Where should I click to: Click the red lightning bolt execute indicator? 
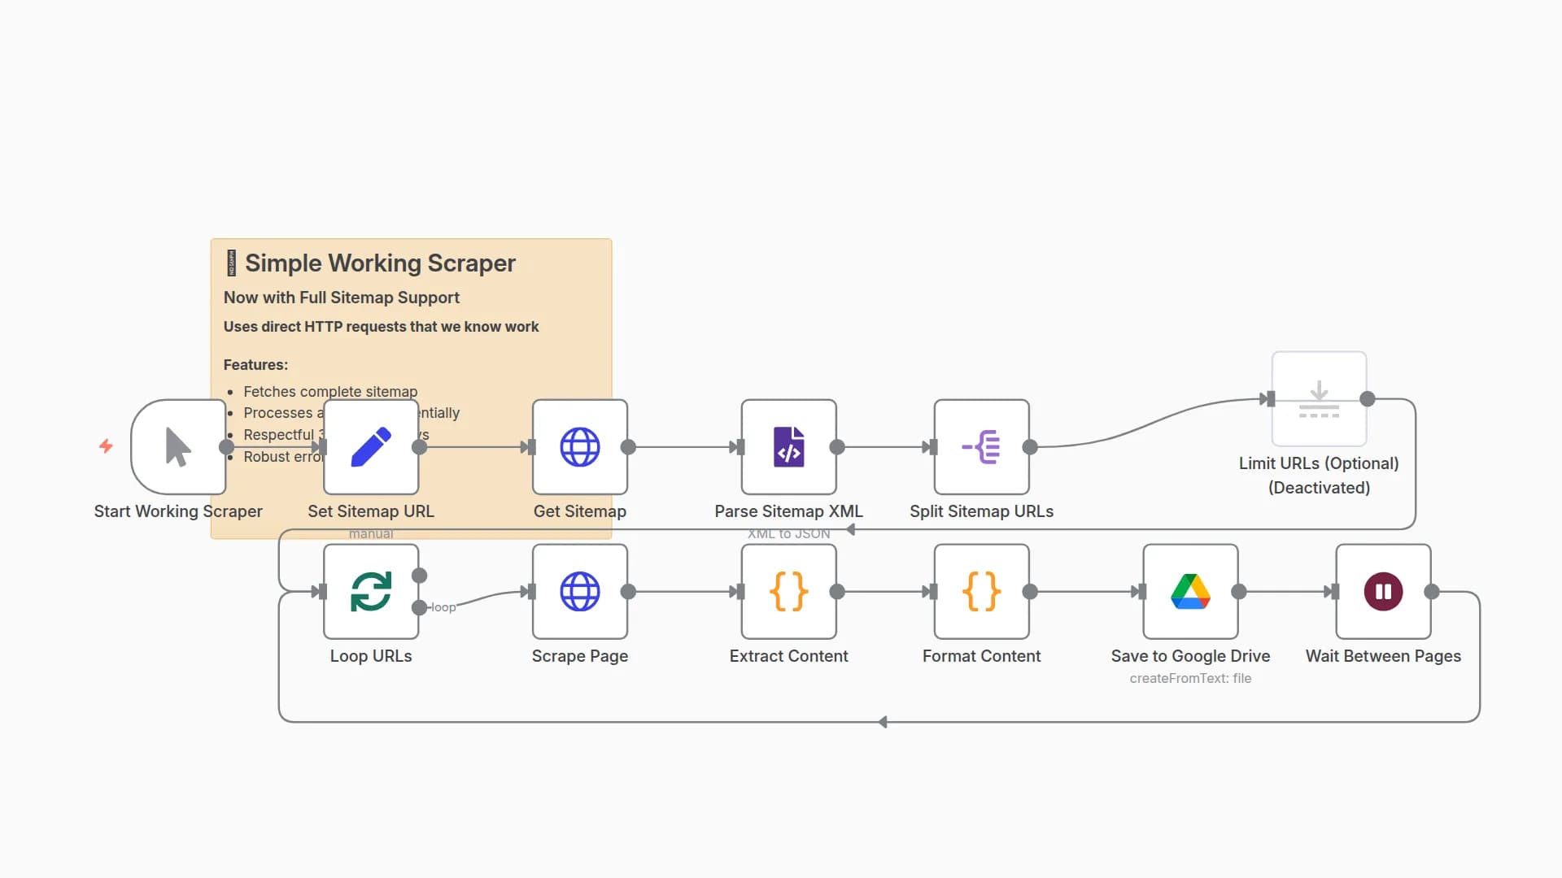(107, 446)
